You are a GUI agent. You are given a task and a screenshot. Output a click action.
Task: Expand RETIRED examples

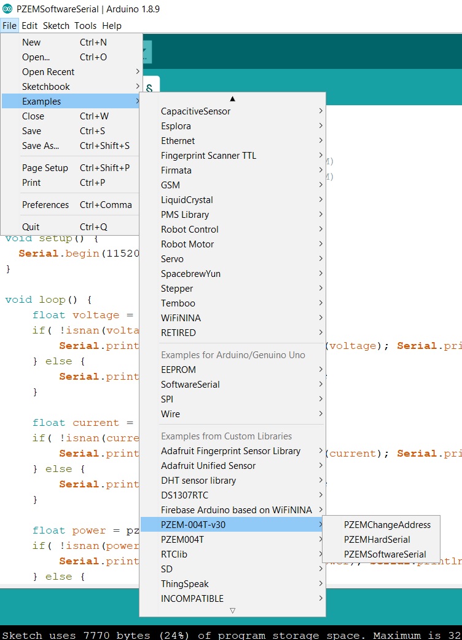(x=233, y=333)
